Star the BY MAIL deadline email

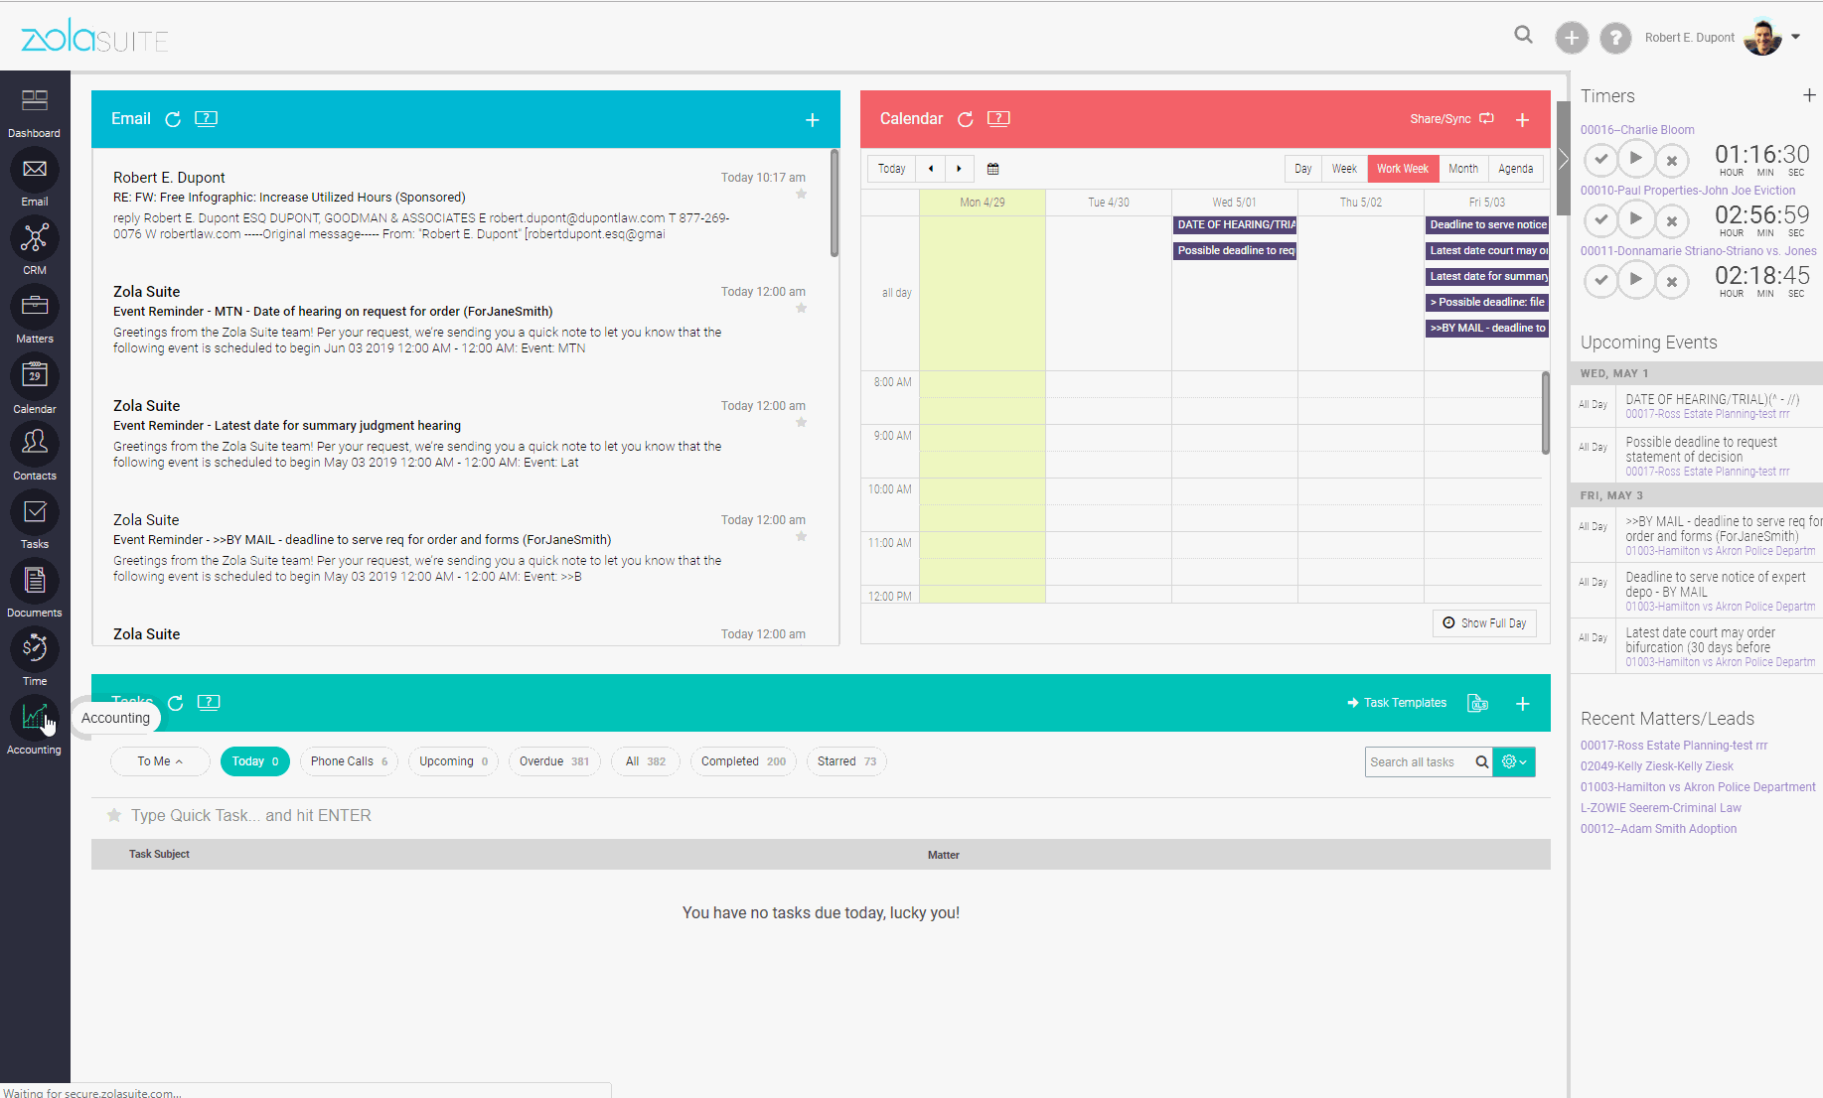[801, 536]
